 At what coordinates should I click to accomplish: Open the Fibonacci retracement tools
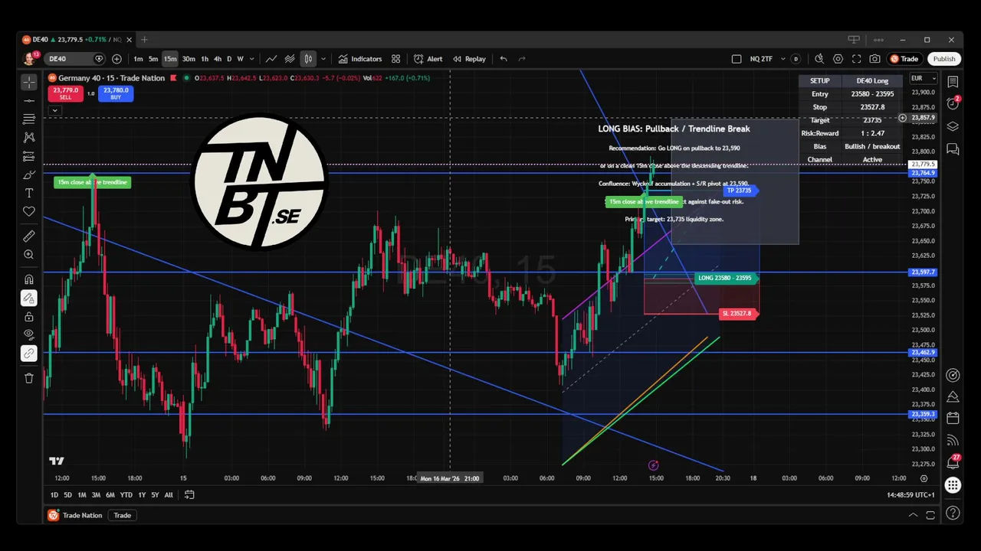pos(29,119)
